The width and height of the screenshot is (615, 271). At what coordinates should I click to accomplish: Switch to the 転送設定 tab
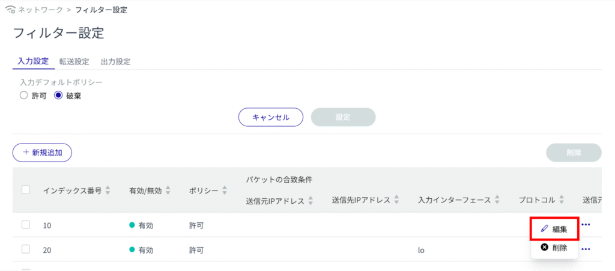[74, 61]
